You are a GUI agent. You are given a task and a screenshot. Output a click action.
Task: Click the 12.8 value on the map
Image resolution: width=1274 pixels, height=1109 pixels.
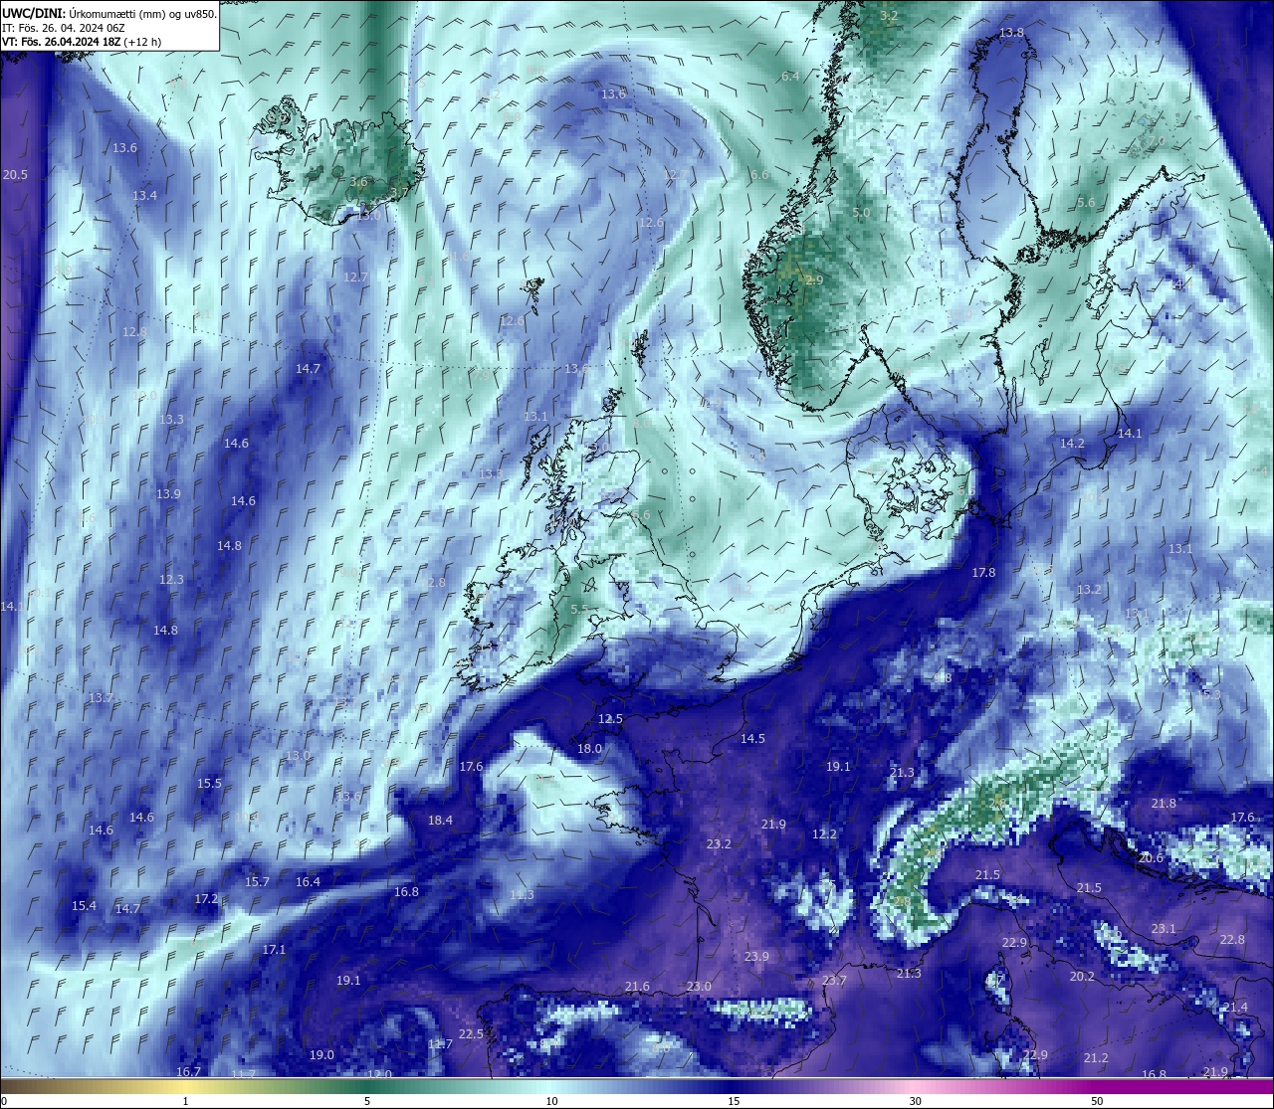coord(134,332)
